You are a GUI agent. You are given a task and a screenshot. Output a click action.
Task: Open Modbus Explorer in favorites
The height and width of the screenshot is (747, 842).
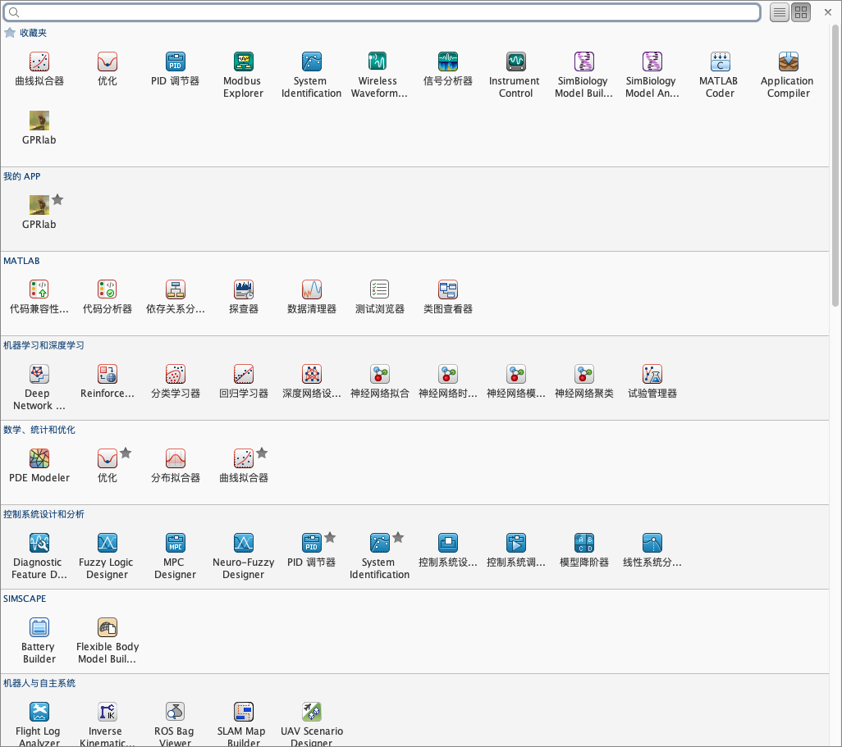pyautogui.click(x=243, y=75)
